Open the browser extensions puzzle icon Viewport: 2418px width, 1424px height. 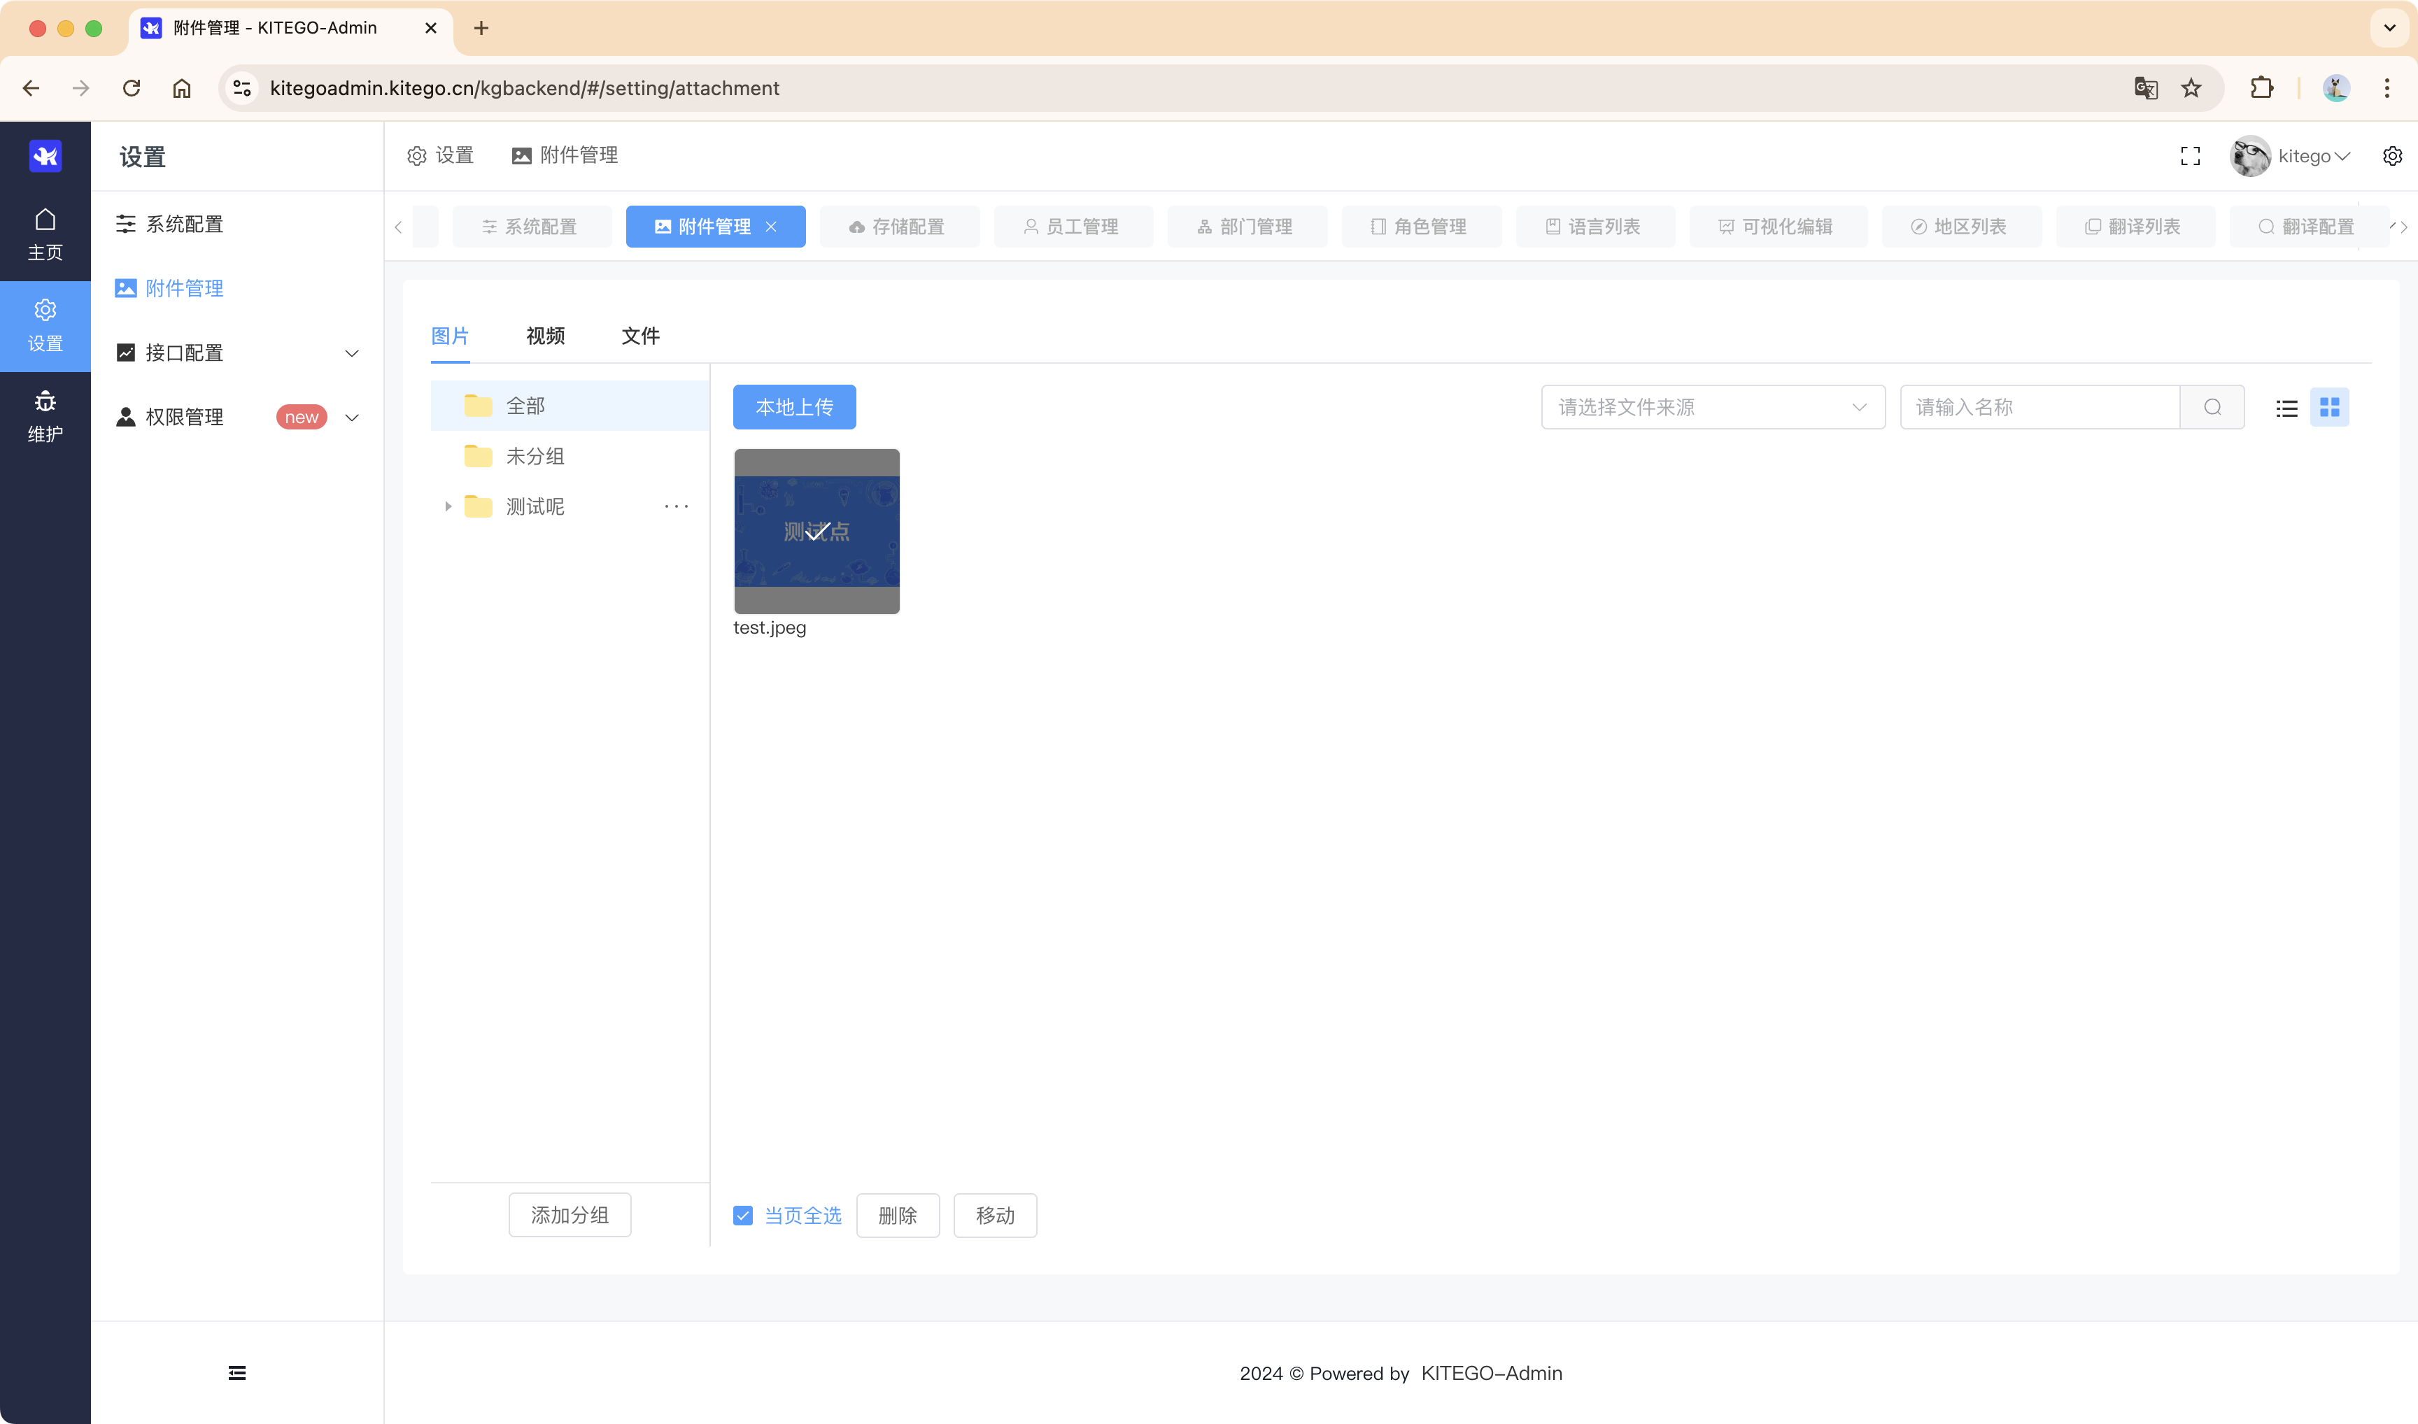(2261, 88)
